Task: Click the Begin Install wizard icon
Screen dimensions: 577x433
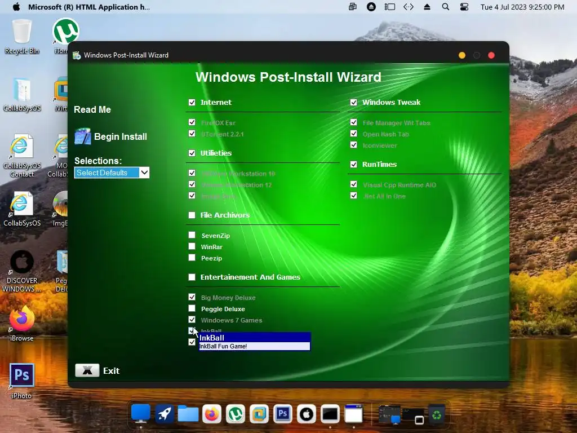Action: 82,136
